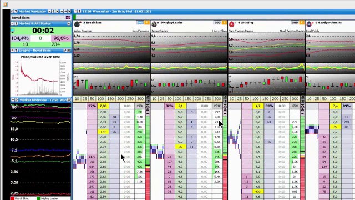Click Royal Skies green-red depth bar

point(148,158)
